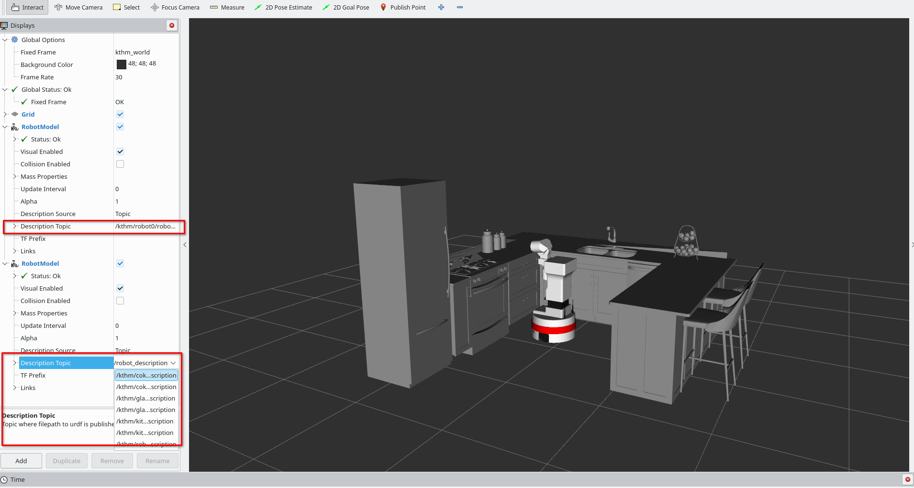Select the 2D Pose Estimate tool
Image resolution: width=914 pixels, height=488 pixels.
click(283, 7)
